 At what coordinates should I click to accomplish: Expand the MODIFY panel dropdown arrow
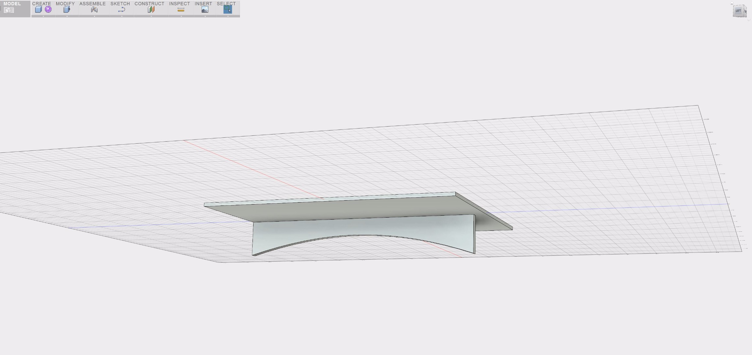point(67,16)
